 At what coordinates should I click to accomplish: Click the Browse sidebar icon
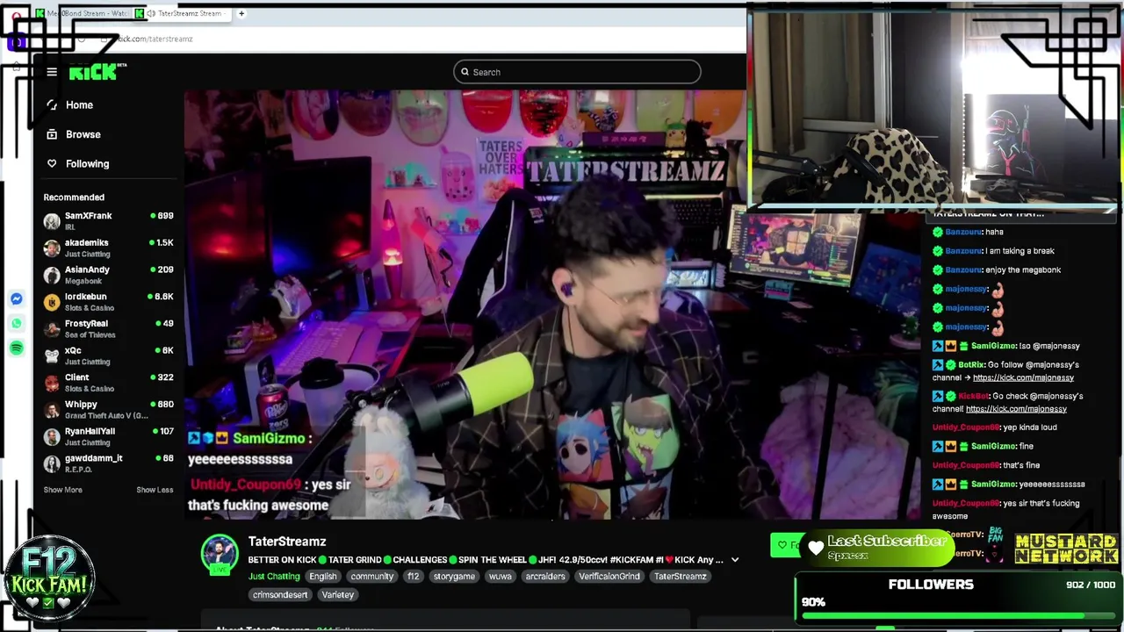point(52,134)
